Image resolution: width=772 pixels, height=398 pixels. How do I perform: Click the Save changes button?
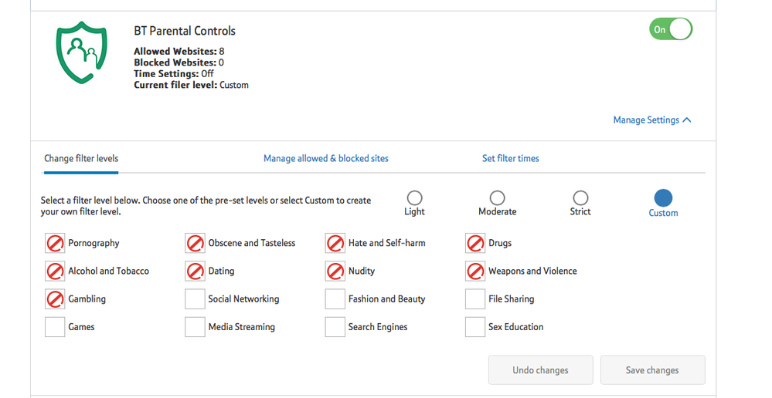click(x=652, y=370)
